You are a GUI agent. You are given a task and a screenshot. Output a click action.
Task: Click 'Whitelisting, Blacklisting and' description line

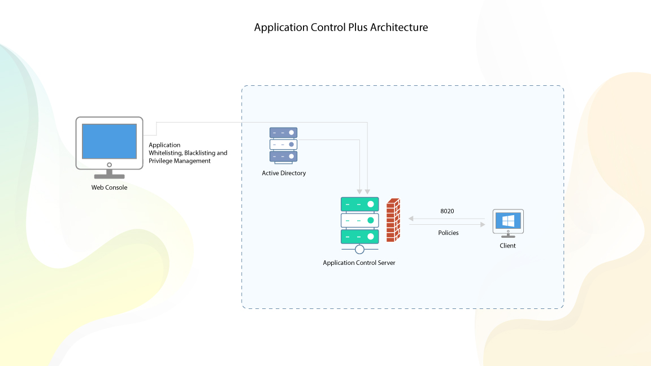(188, 153)
